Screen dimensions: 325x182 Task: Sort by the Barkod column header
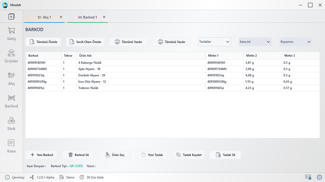click(43, 56)
